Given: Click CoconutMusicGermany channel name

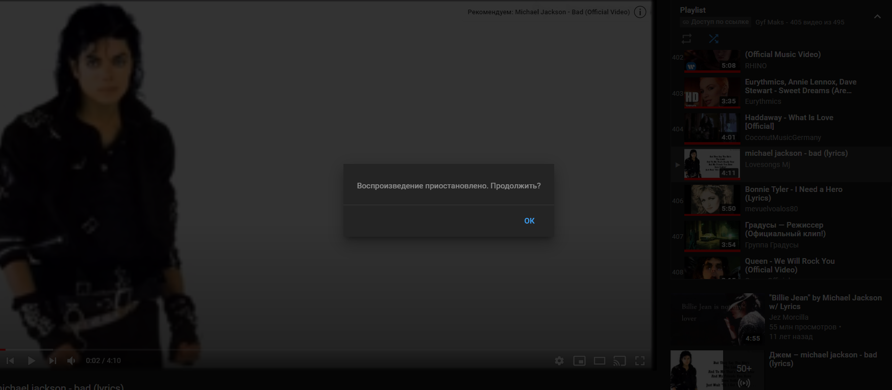Looking at the screenshot, I should (x=783, y=137).
